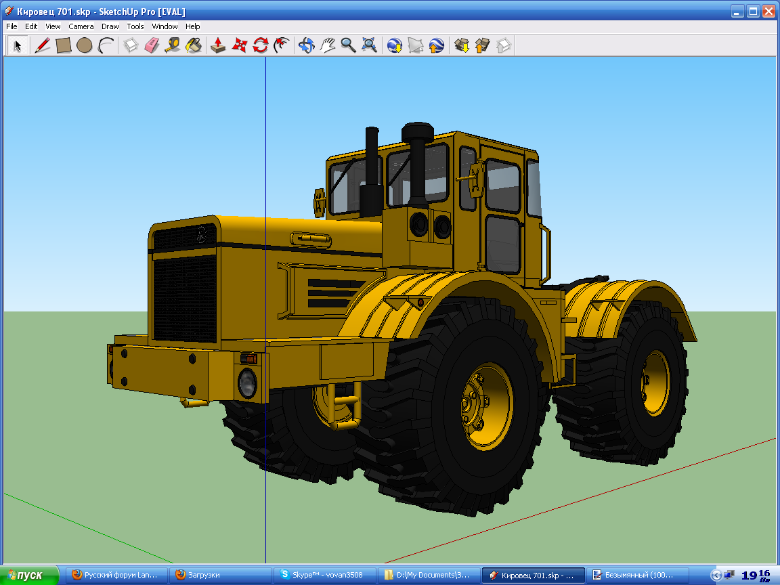Screen dimensions: 780x585
Task: Open the Загрузки taskbar window
Action: (x=220, y=575)
